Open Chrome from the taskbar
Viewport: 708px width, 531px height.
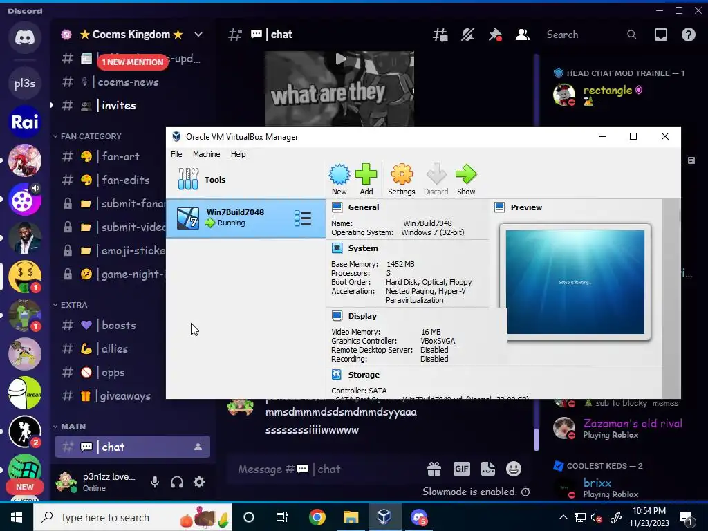[317, 517]
